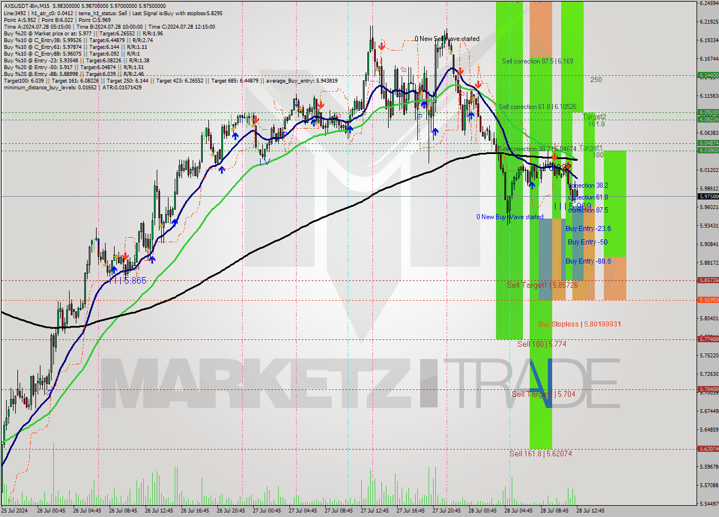Click the '26 Jul 08:45' time axis label
Image resolution: width=719 pixels, height=517 pixels.
pos(122,511)
